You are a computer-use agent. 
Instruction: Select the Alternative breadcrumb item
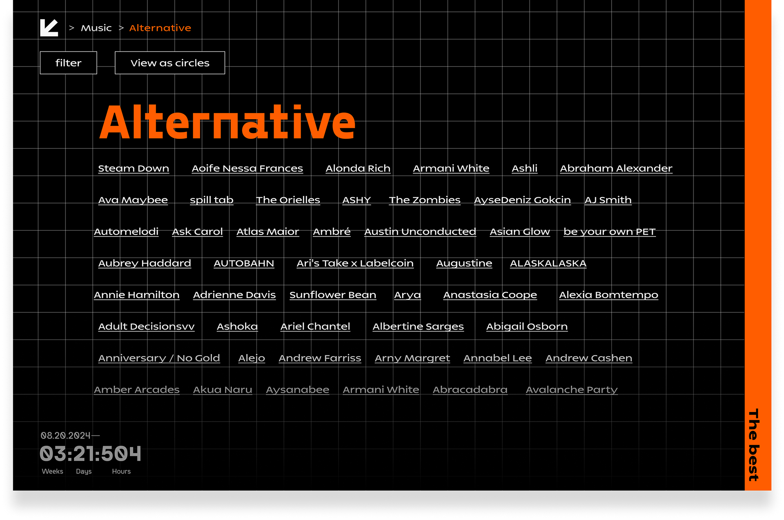point(160,28)
